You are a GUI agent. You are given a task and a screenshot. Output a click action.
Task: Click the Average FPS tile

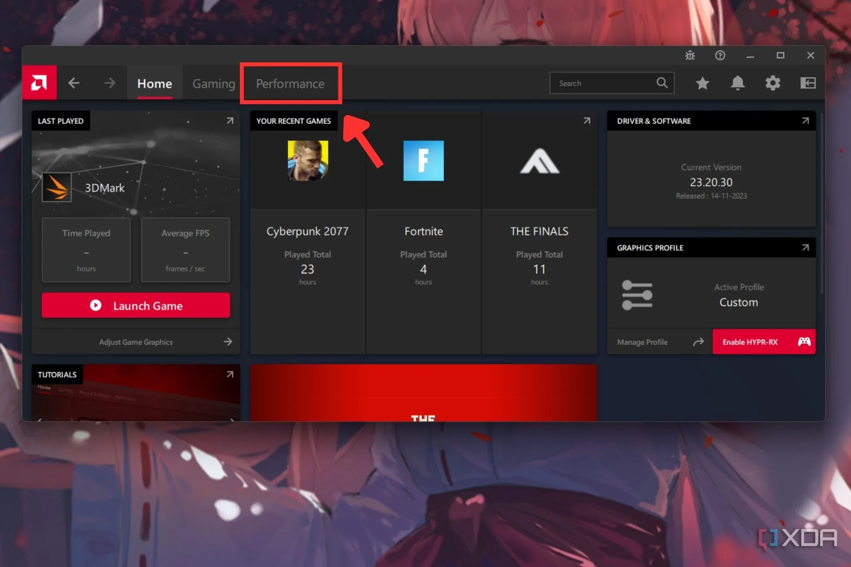[185, 250]
